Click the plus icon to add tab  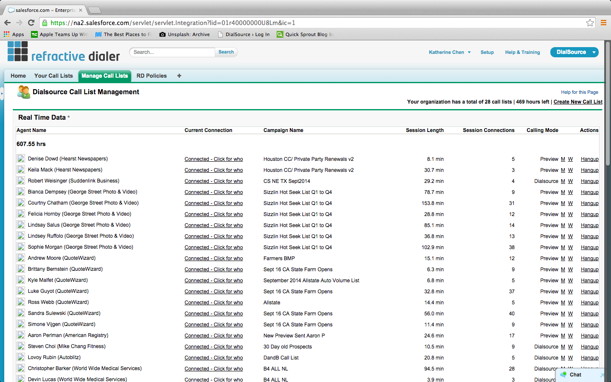179,76
